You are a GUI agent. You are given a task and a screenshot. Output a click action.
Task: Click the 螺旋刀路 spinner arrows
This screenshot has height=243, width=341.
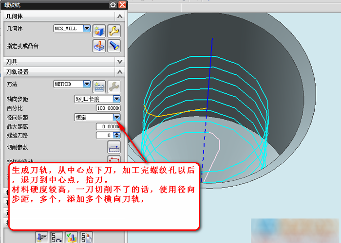[117, 135]
